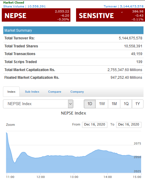Click the NEPSE change -0.30%
145x180 pixels.
[x=63, y=20]
